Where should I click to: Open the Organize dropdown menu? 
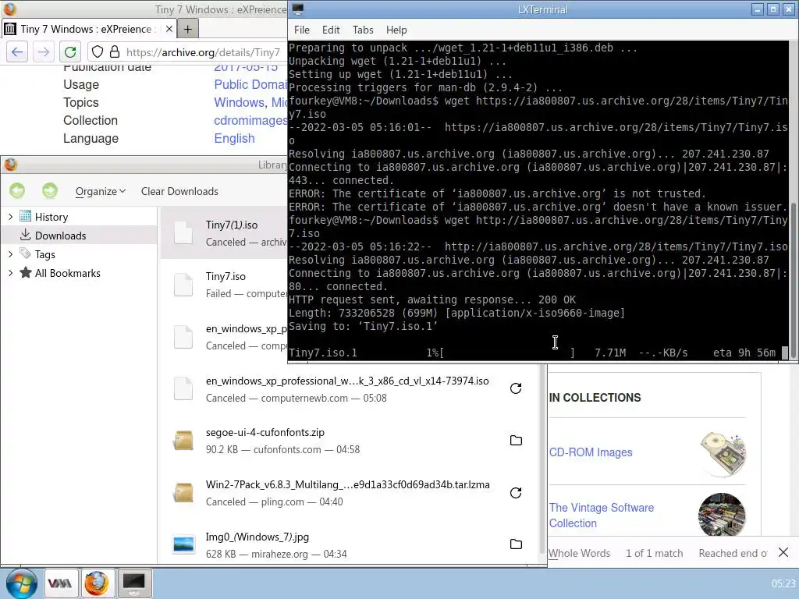pos(101,192)
